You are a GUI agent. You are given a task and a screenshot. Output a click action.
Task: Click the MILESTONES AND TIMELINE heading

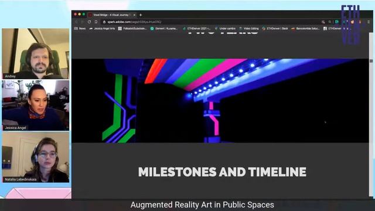coord(222,172)
